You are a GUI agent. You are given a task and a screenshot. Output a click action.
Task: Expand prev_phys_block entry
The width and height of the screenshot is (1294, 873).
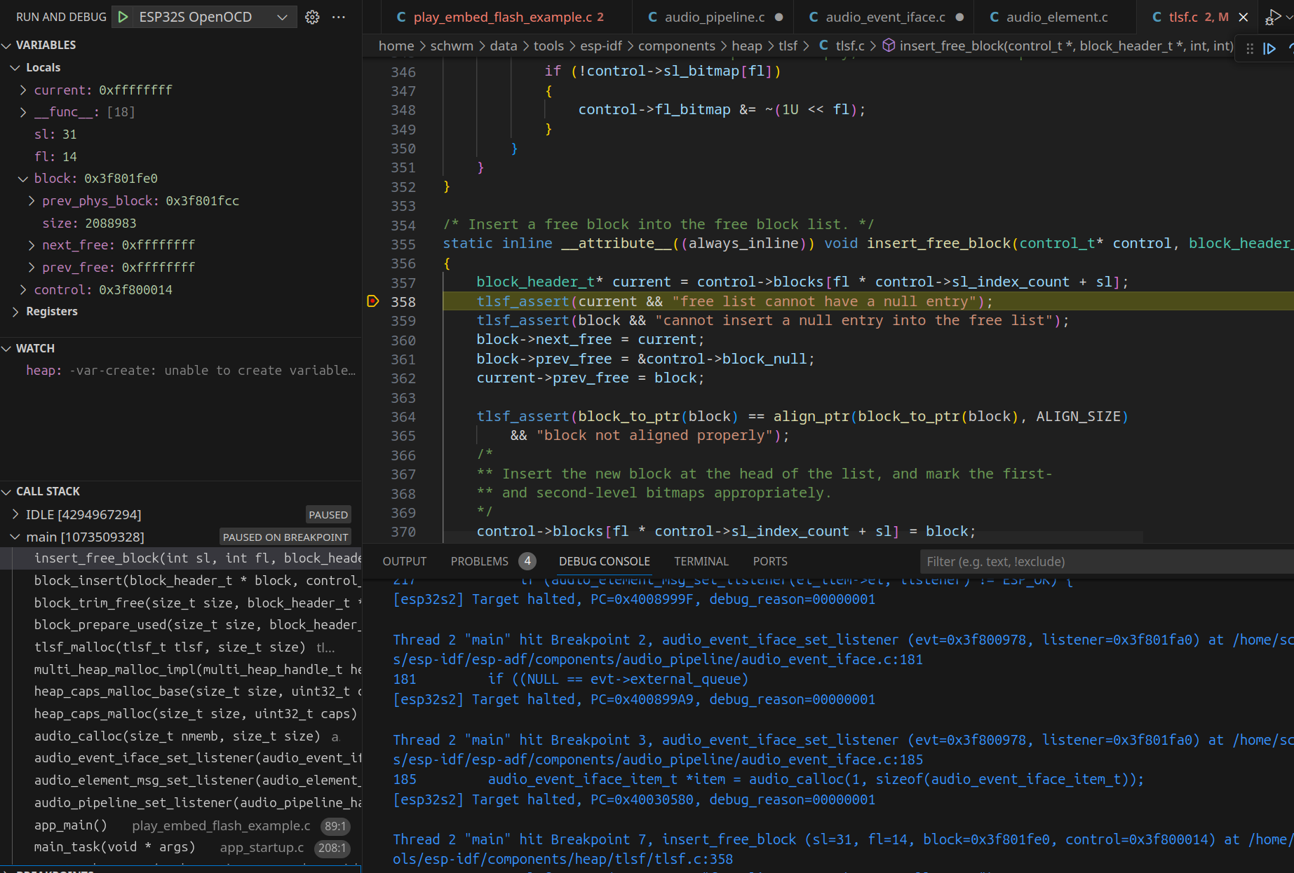pyautogui.click(x=32, y=201)
